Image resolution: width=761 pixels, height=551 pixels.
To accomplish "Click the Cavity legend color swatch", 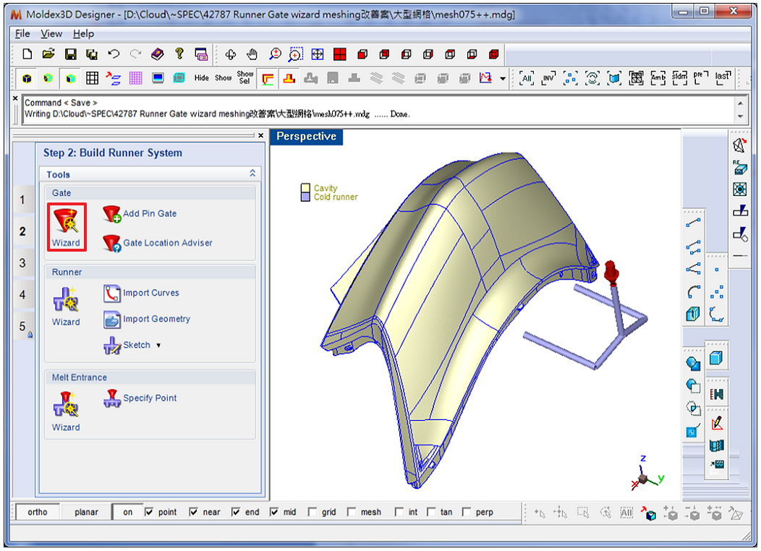I will [305, 188].
